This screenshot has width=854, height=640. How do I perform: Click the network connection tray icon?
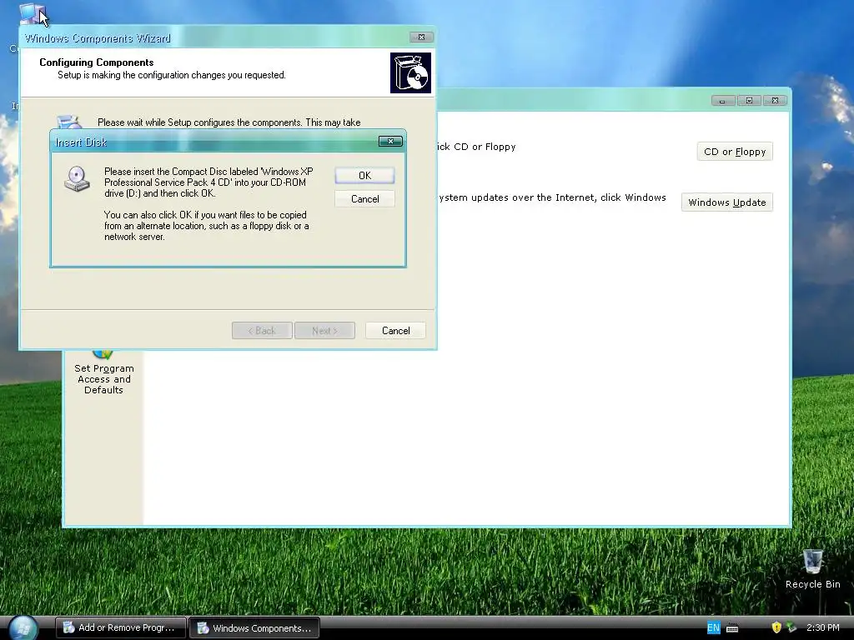(x=791, y=628)
